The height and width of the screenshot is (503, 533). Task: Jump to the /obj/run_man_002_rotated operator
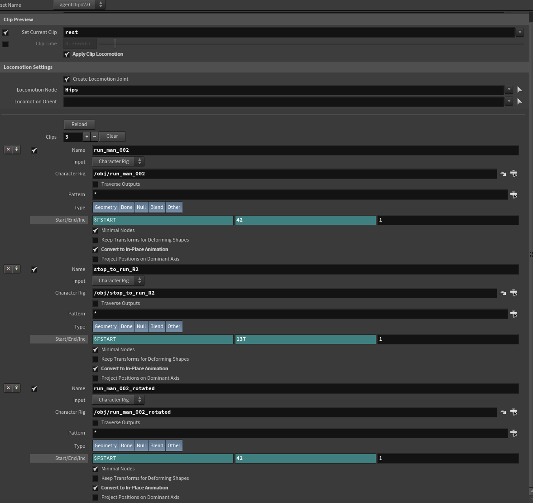click(x=503, y=412)
